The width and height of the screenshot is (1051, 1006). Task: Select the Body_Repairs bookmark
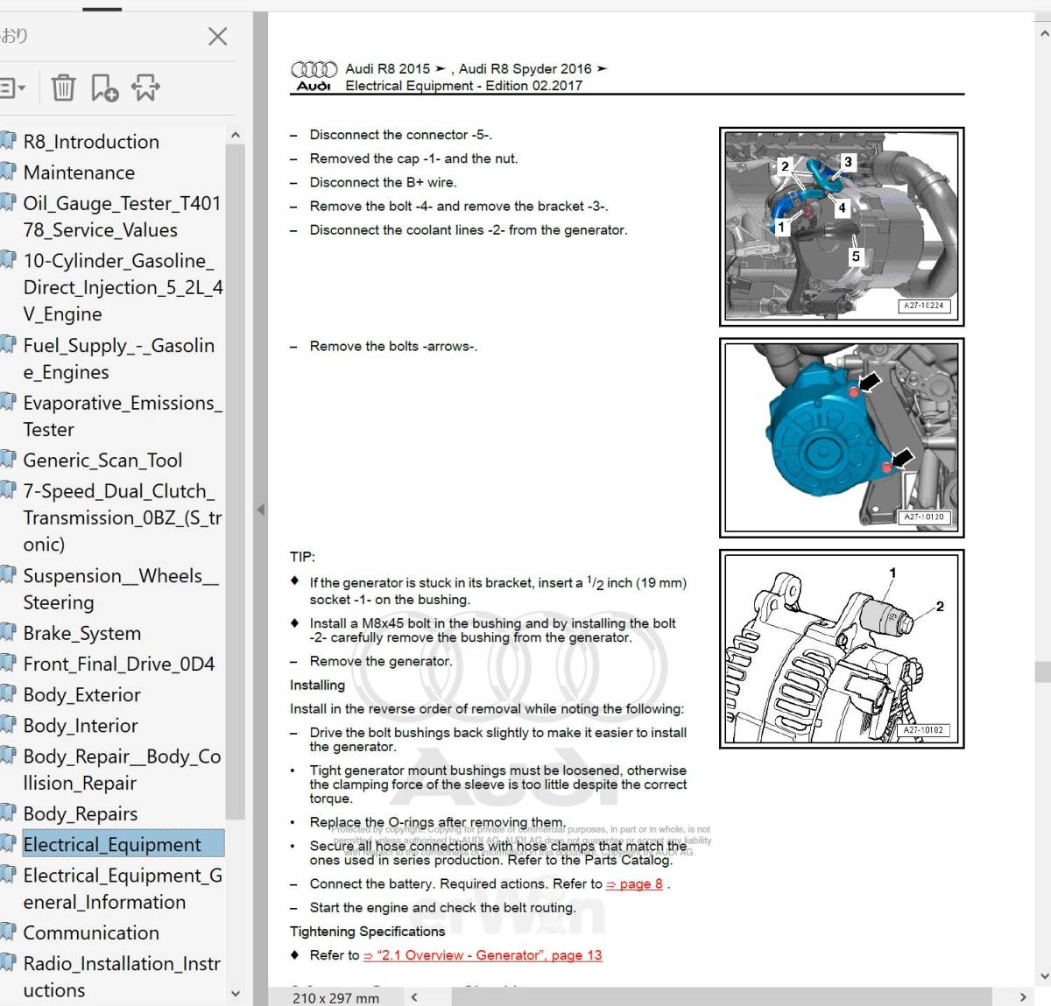coord(81,814)
